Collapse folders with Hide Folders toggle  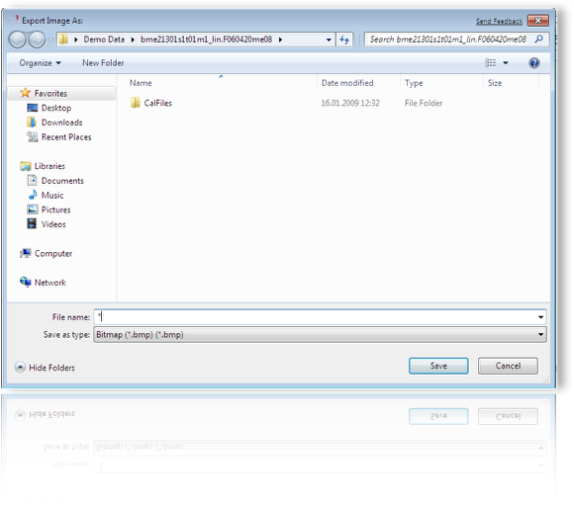click(x=45, y=368)
